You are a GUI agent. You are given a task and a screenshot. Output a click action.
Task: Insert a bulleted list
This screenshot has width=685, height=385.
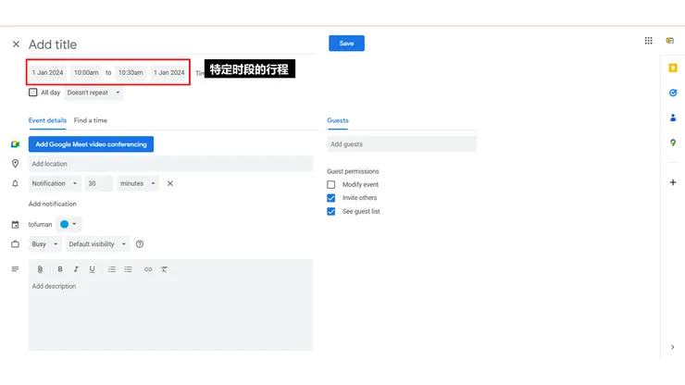[128, 269]
